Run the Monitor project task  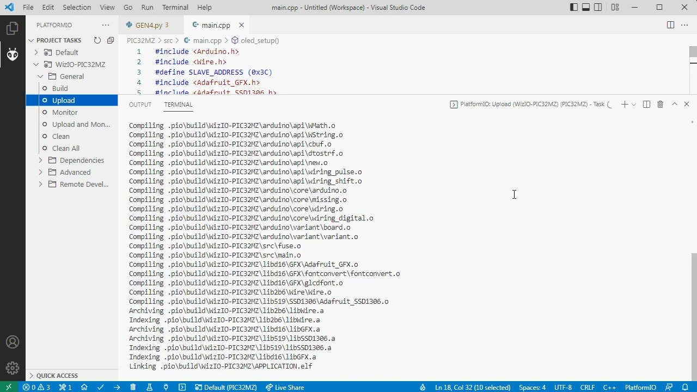[x=65, y=112]
